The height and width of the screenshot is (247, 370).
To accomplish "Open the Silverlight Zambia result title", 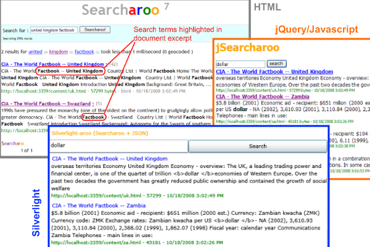I will [x=99, y=206].
